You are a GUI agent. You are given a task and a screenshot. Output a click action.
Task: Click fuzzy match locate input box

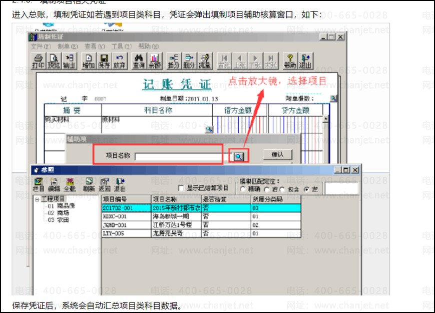(342, 189)
